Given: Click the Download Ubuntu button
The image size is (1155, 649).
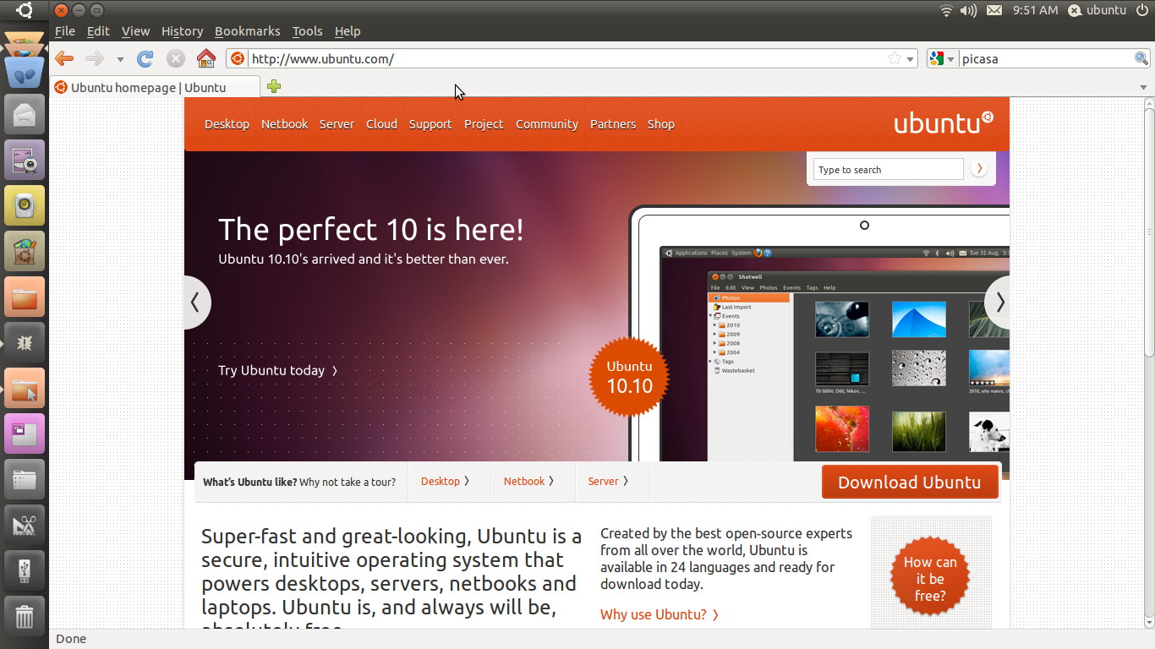Looking at the screenshot, I should coord(910,481).
